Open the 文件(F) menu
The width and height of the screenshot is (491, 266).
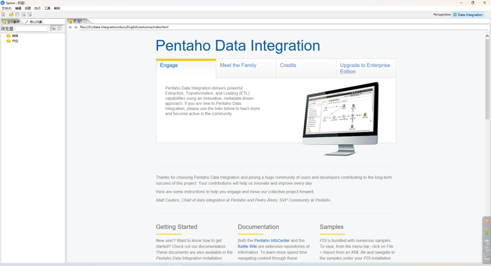pyautogui.click(x=7, y=8)
